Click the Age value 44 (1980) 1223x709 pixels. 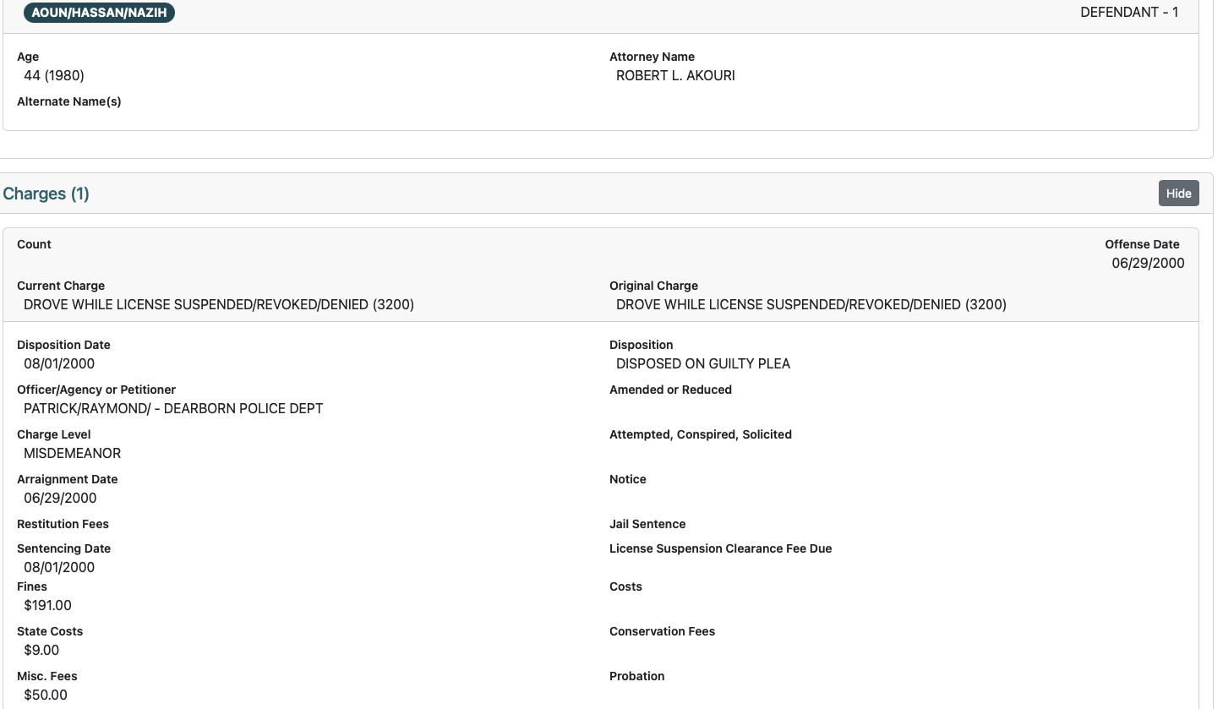click(55, 75)
